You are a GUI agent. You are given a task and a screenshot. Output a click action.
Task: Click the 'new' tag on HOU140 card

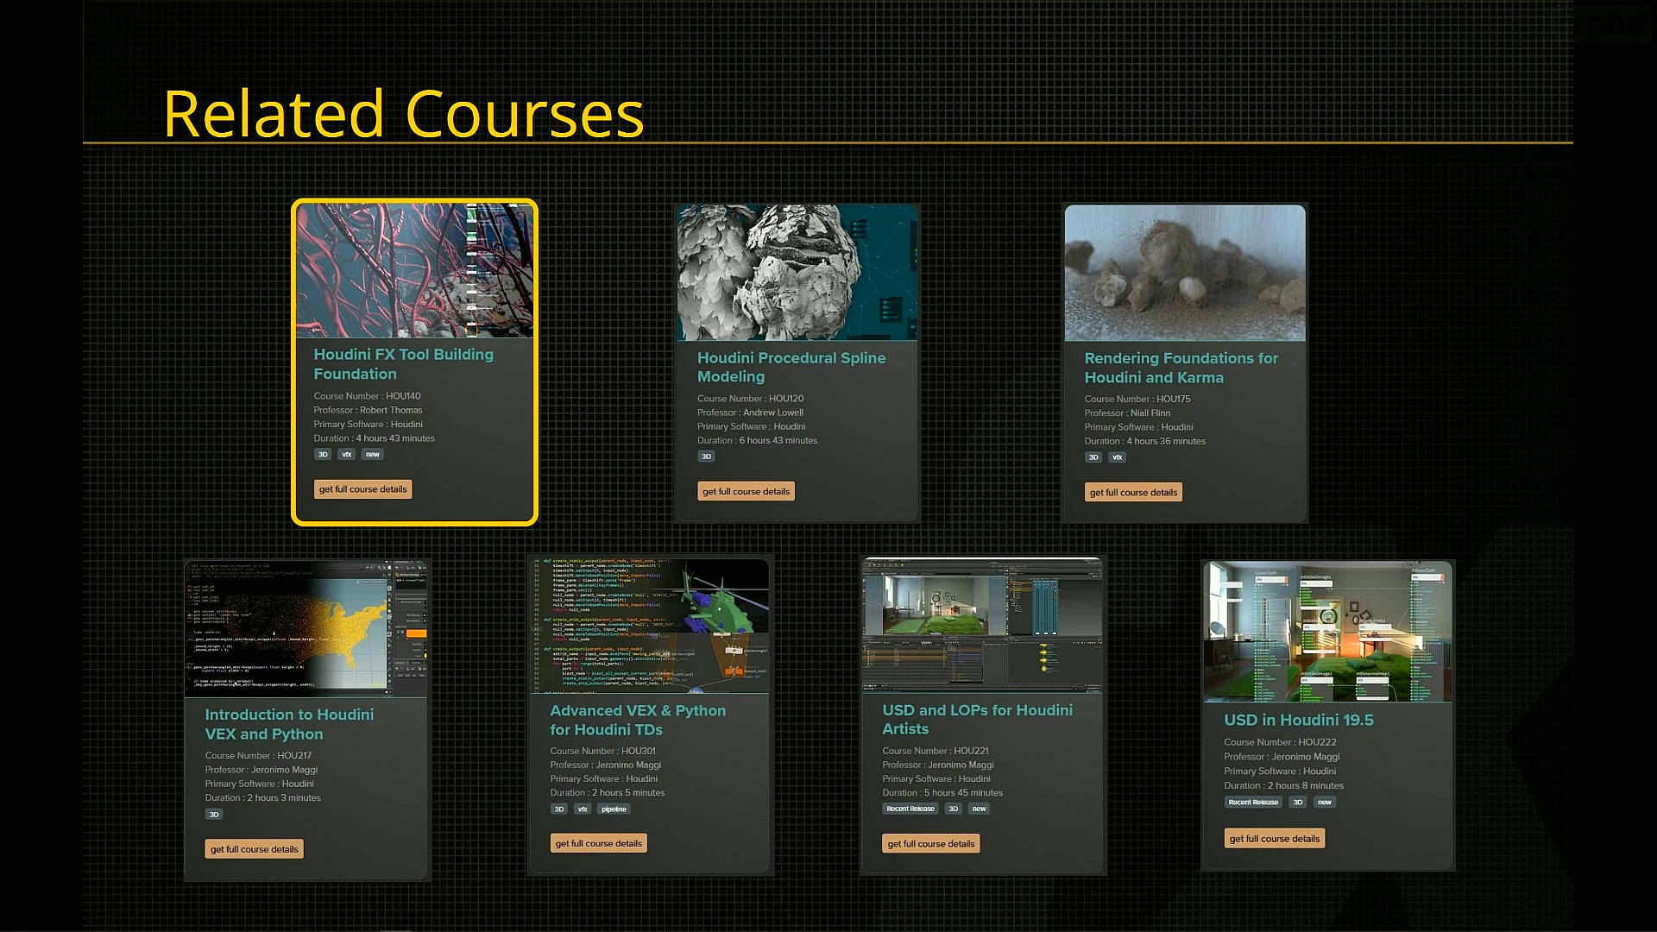[372, 455]
